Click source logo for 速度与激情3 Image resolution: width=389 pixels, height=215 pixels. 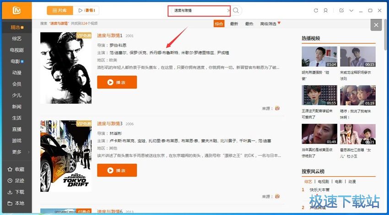tap(277, 196)
